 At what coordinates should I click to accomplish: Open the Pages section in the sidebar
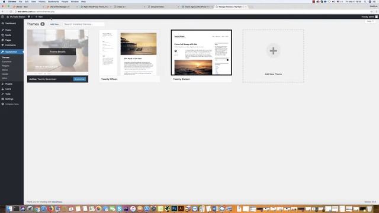[8, 40]
